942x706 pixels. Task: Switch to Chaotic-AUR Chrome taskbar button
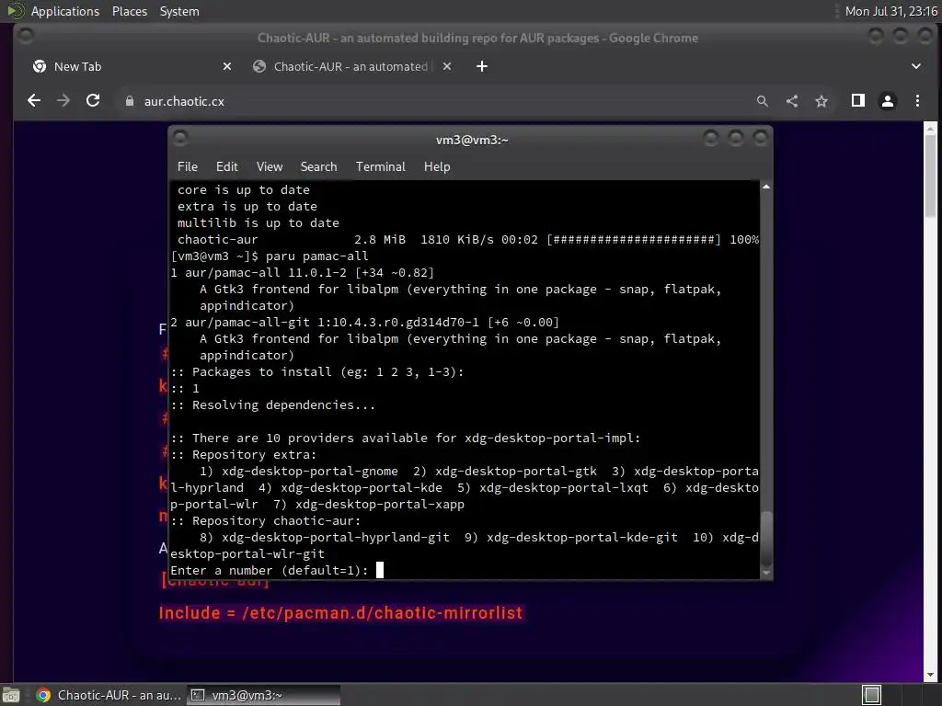109,695
